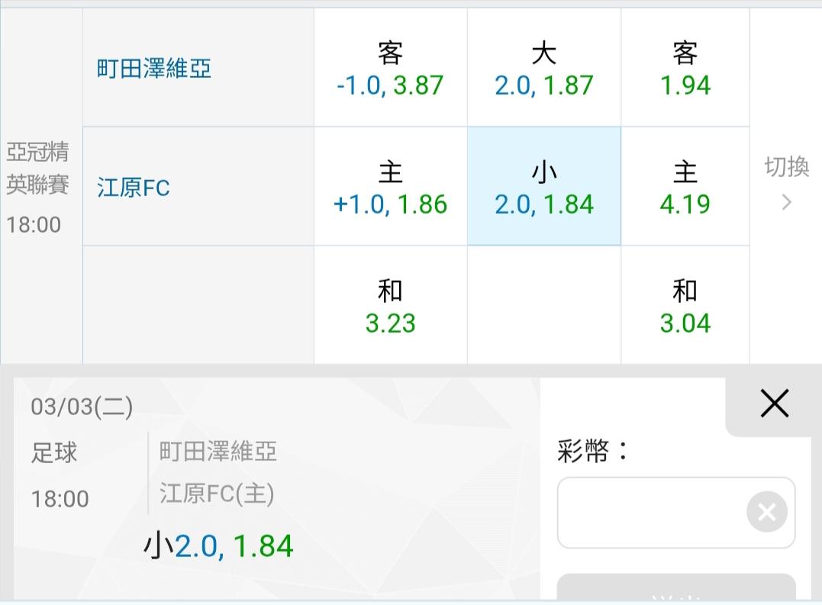Click the 小2.0, 1.84 selection in the bet slip
822x605 pixels.
click(x=219, y=546)
